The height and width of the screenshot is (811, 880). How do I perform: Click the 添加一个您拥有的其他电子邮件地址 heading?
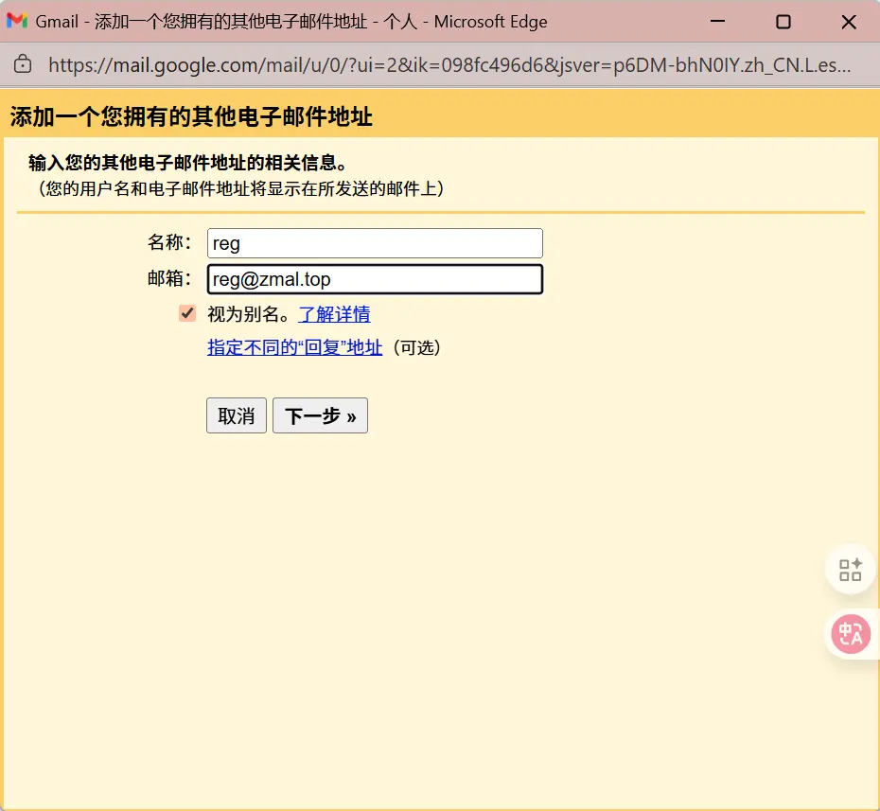coord(191,117)
